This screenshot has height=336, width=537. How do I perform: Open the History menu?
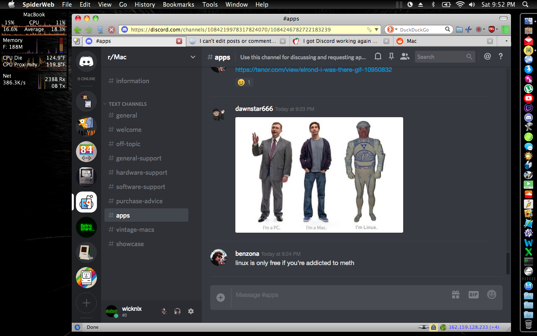pyautogui.click(x=145, y=5)
